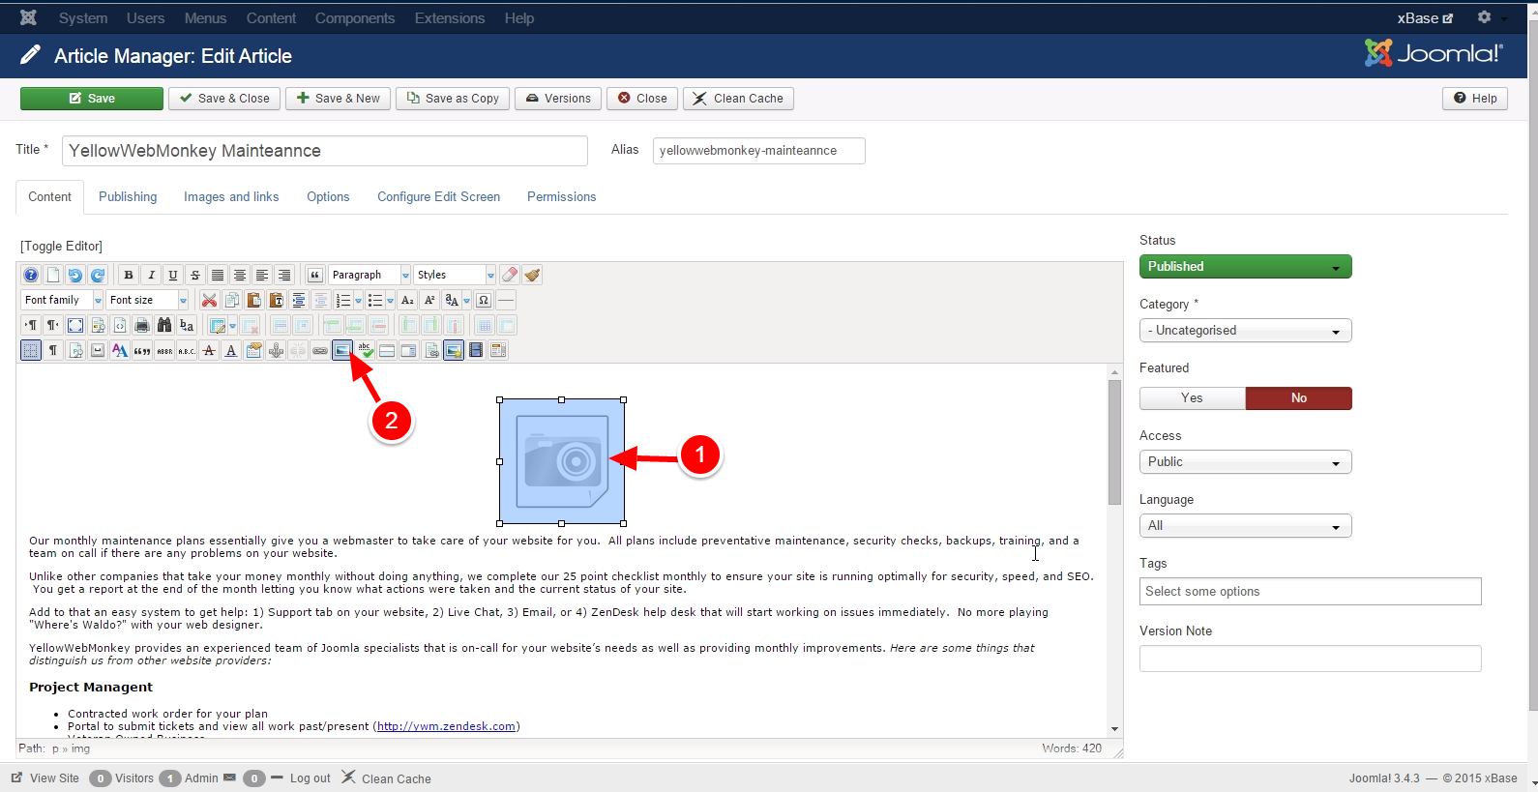
Task: Cut selection with the scissors icon
Action: [x=209, y=300]
